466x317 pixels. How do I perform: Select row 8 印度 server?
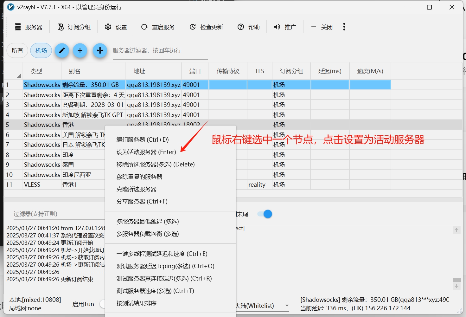click(x=54, y=155)
